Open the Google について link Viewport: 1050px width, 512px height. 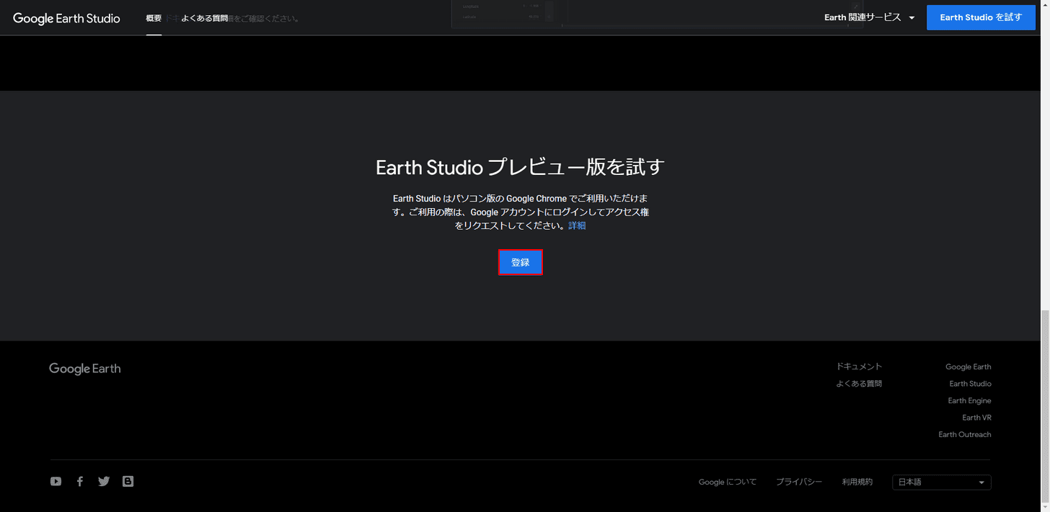pos(728,482)
